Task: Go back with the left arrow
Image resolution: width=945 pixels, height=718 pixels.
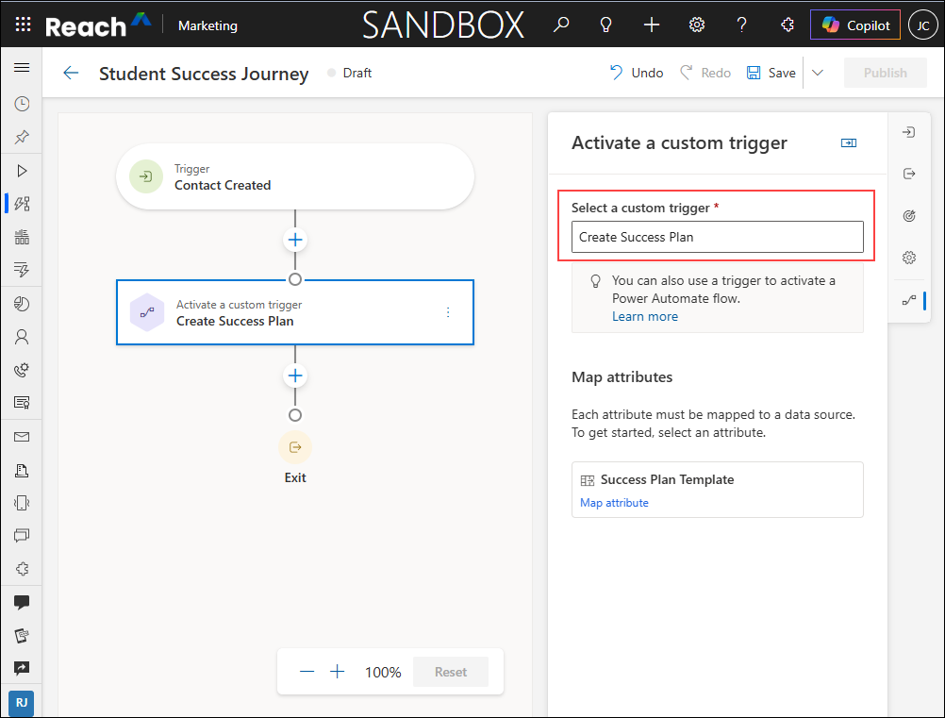Action: point(71,73)
